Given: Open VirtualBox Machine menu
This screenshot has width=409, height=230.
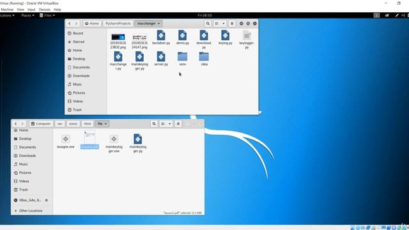Looking at the screenshot, I should pos(7,10).
